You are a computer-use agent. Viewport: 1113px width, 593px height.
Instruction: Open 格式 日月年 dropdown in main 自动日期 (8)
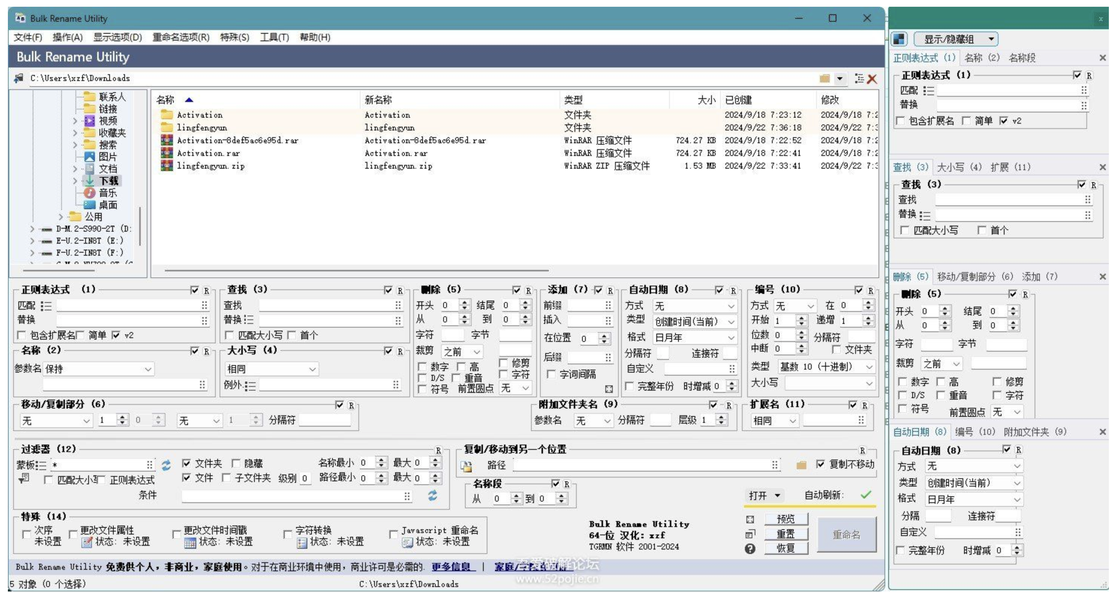694,337
